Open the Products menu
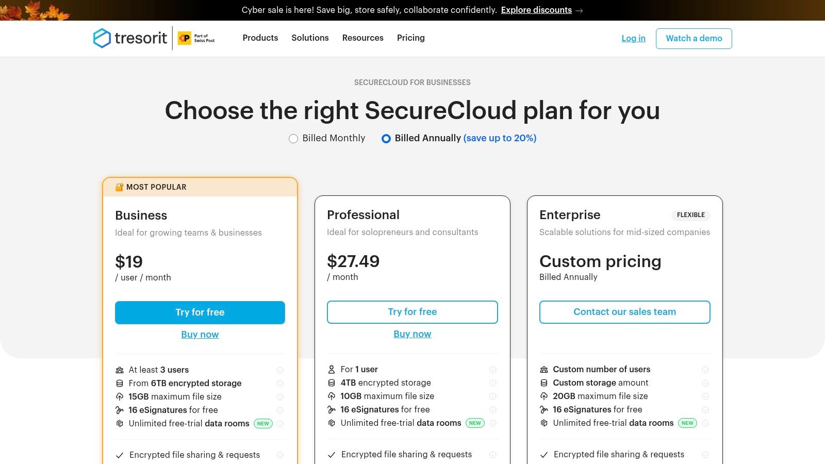 pos(260,38)
